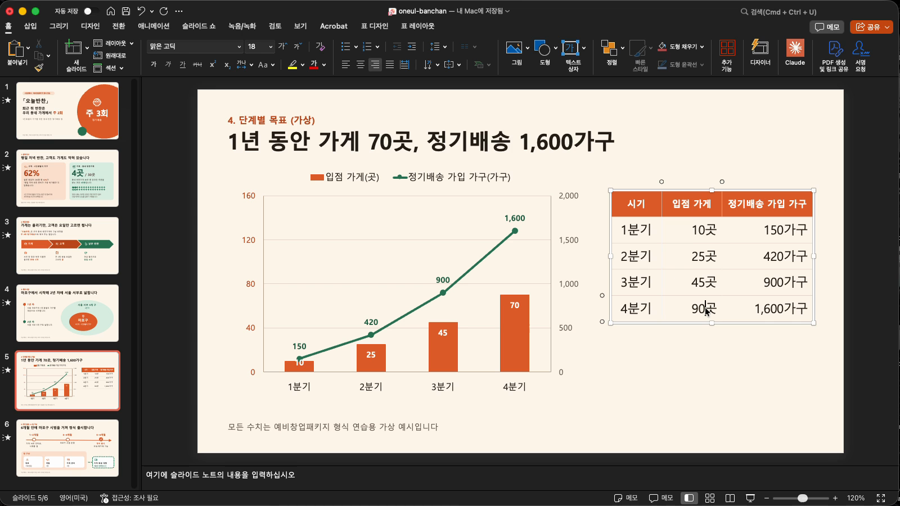Open the font name 맑은 고딕 dropdown

click(239, 47)
